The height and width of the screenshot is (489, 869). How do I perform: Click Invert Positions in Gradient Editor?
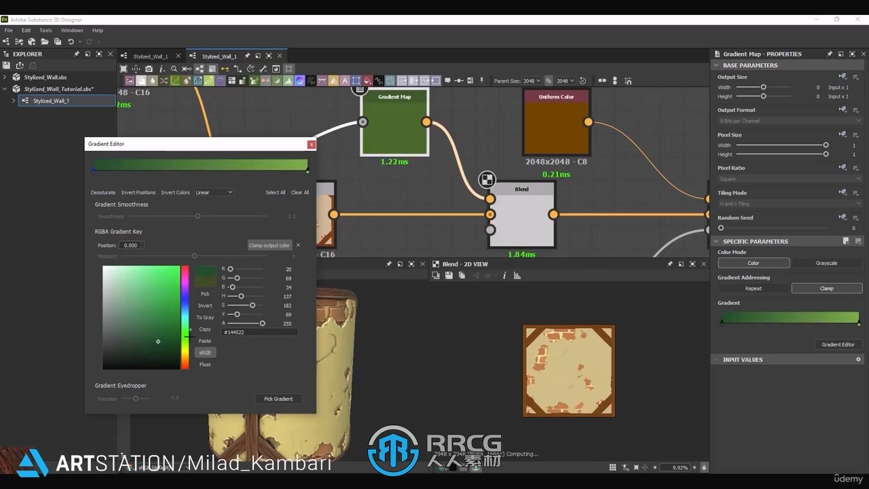[138, 192]
